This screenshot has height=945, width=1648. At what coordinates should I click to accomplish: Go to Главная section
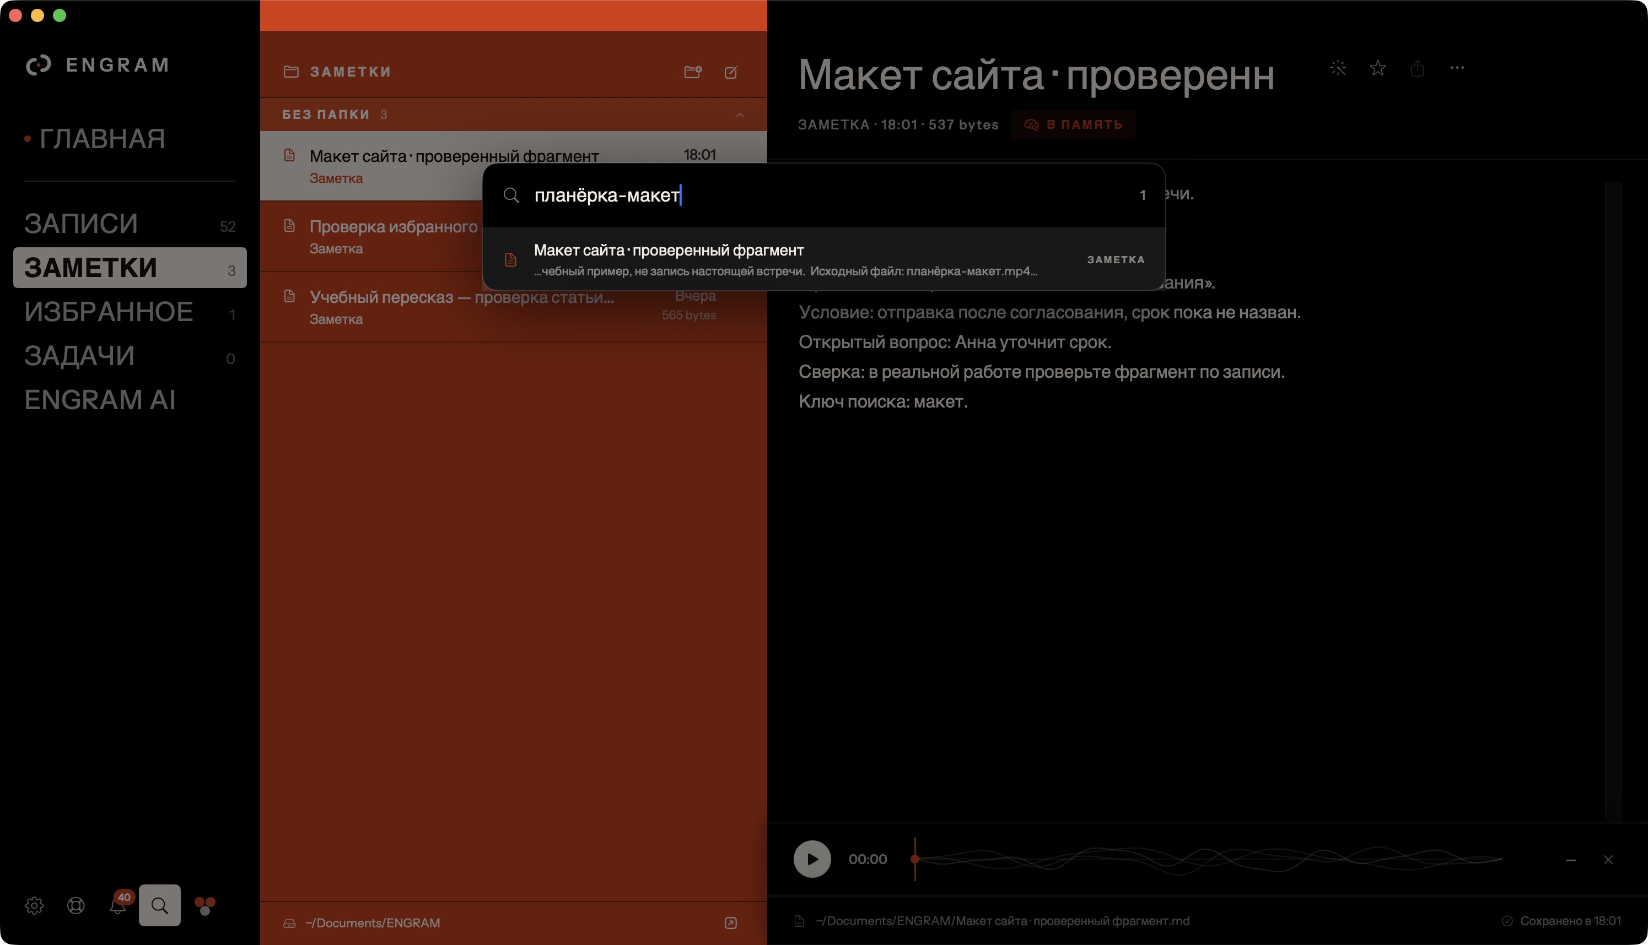click(x=102, y=138)
